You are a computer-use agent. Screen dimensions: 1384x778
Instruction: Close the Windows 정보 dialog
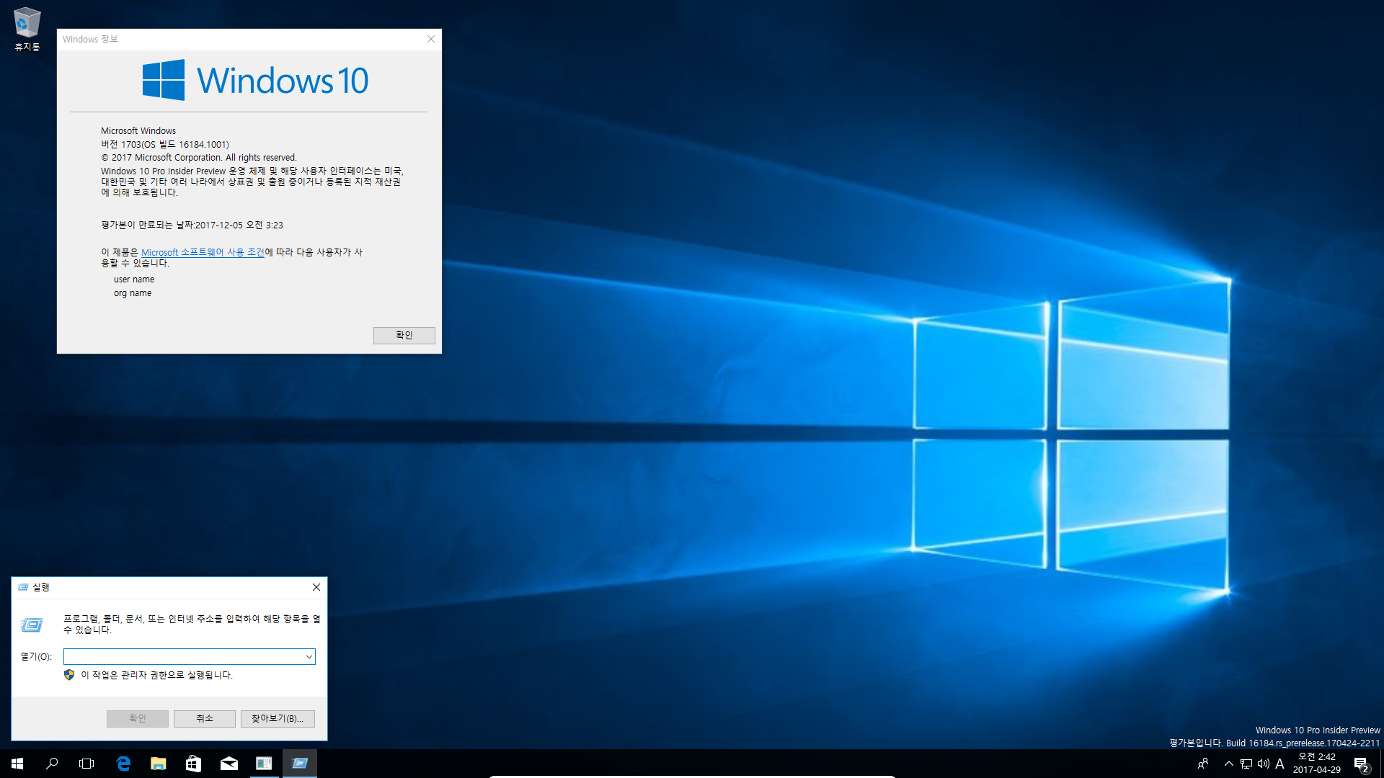tap(431, 39)
